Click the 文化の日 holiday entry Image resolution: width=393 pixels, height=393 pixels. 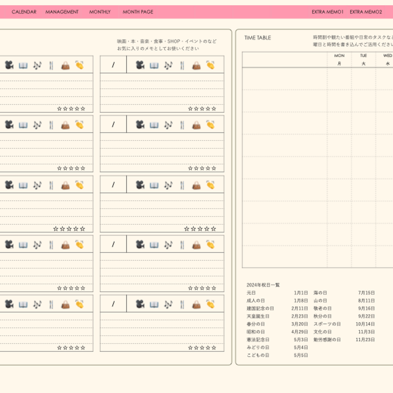pos(323,331)
